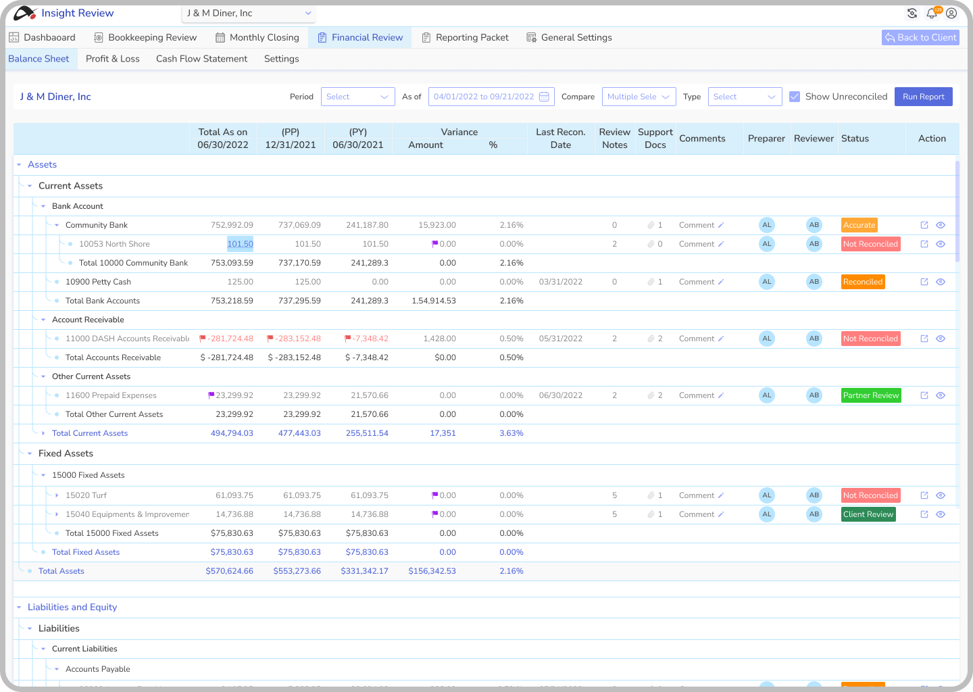The width and height of the screenshot is (973, 692).
Task: Click red flag on 11000 DASH Accounts Receivable
Action: click(203, 339)
